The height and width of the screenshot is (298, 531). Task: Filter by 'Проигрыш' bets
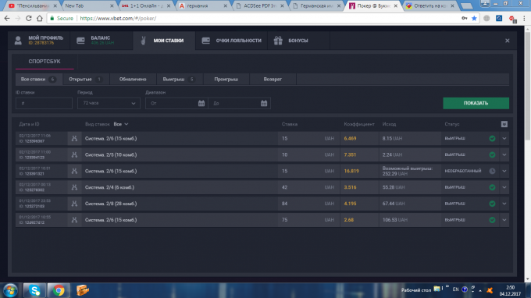[226, 79]
